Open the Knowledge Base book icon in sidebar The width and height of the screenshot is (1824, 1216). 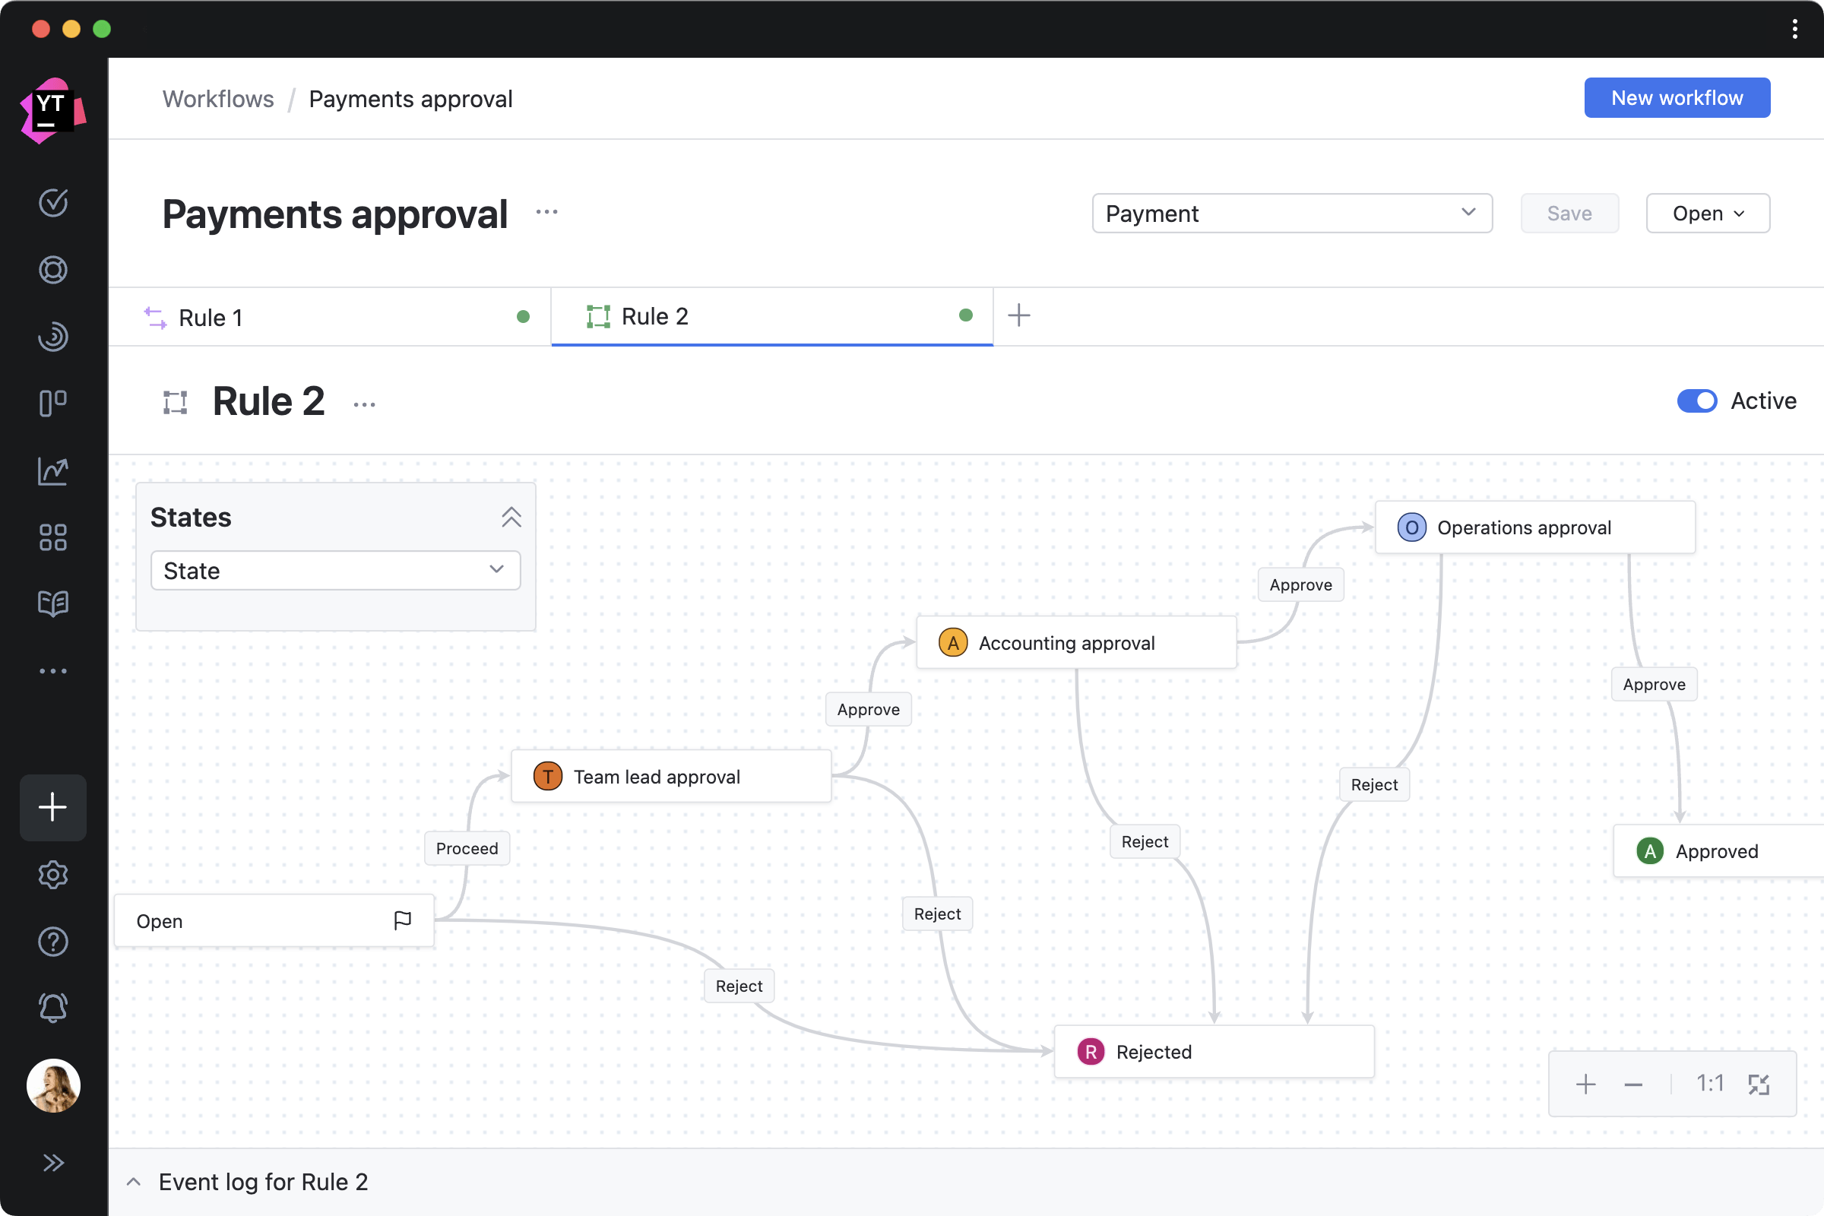click(x=52, y=603)
